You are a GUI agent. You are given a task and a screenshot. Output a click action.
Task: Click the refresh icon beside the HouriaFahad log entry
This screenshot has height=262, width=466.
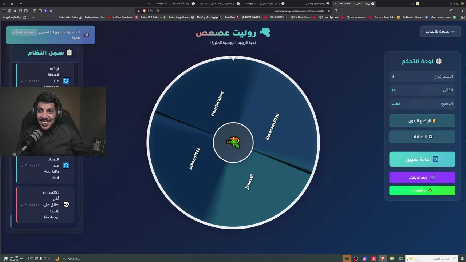click(x=66, y=166)
